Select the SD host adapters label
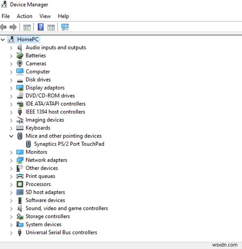242x249 pixels. [x=45, y=192]
